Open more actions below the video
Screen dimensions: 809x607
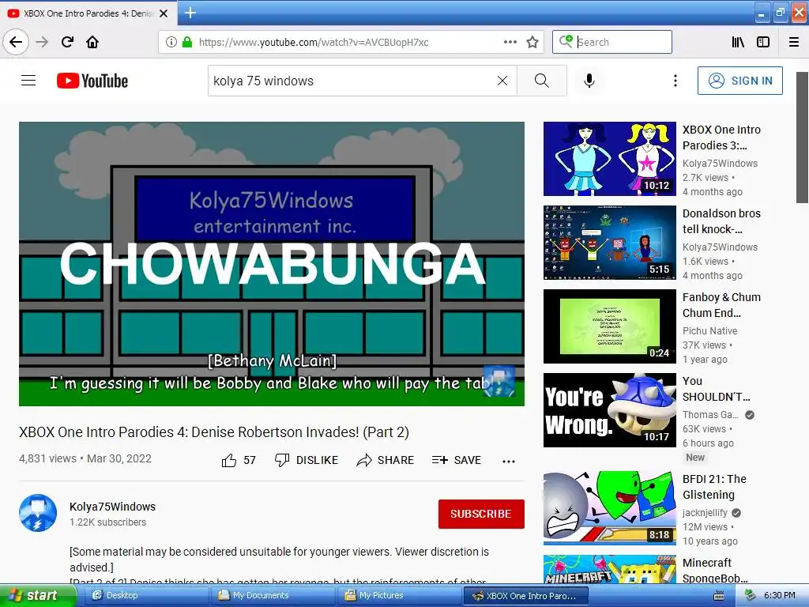coord(509,461)
